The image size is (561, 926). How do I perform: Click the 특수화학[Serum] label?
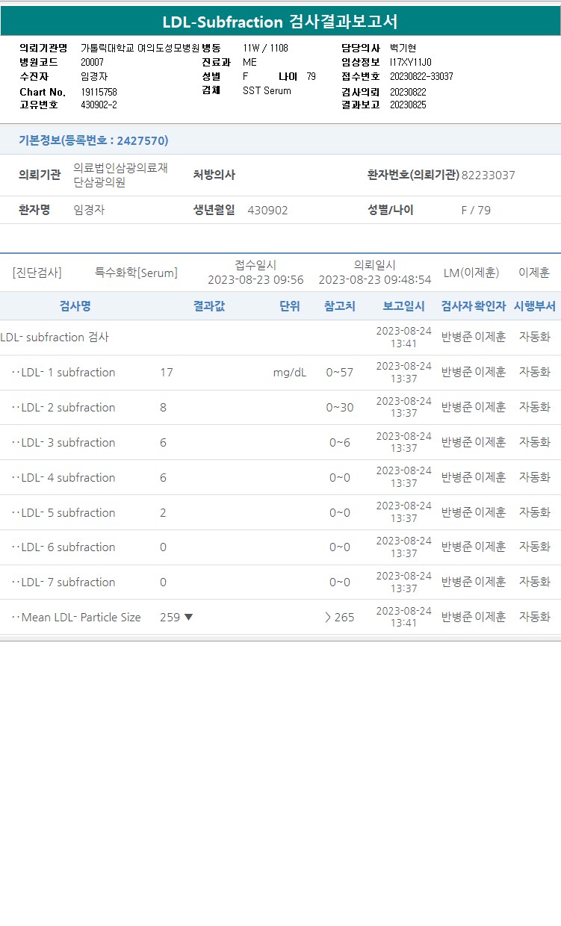(x=137, y=273)
